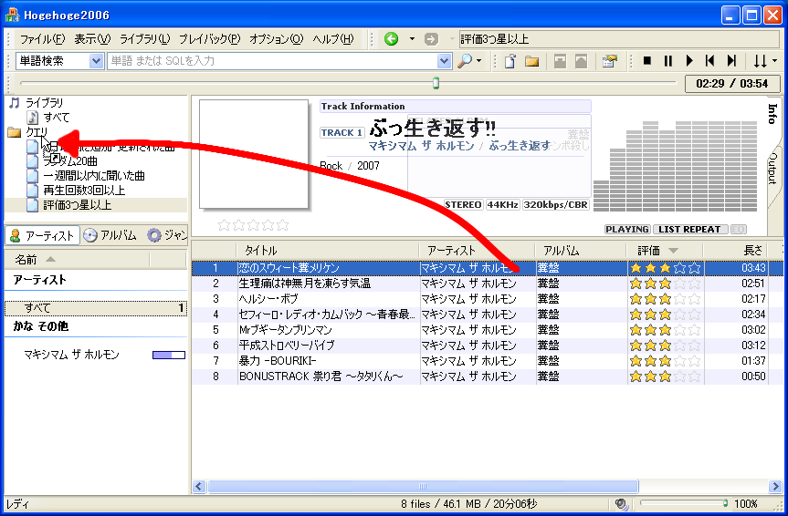
Task: Select すべて under the library tree
Action: click(x=57, y=117)
